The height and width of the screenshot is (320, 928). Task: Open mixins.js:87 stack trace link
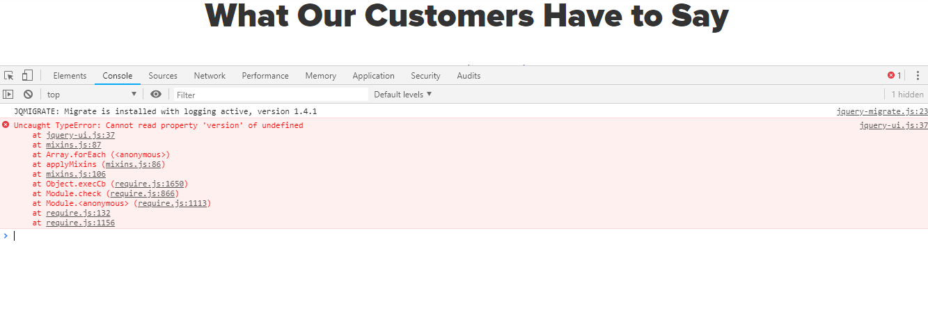point(74,145)
